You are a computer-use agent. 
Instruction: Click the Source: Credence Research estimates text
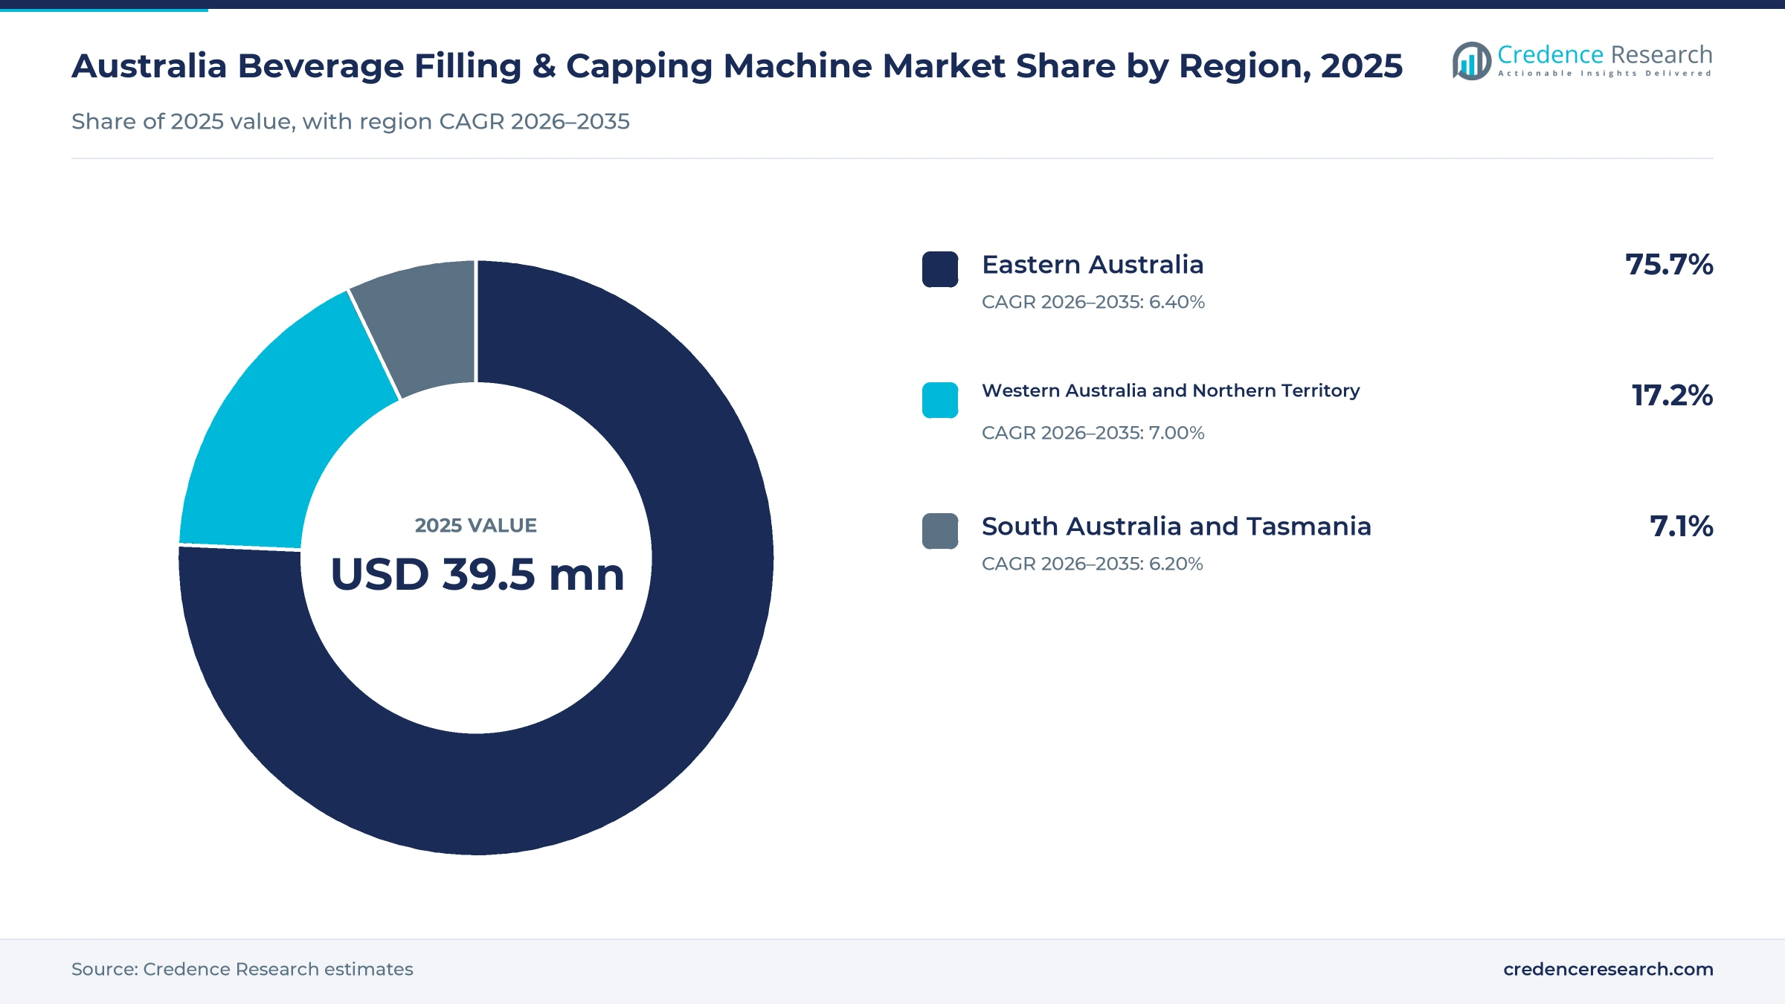point(242,969)
